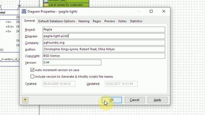Close the Diagram Properties dialog
This screenshot has height=115, width=205.
pyautogui.click(x=164, y=11)
